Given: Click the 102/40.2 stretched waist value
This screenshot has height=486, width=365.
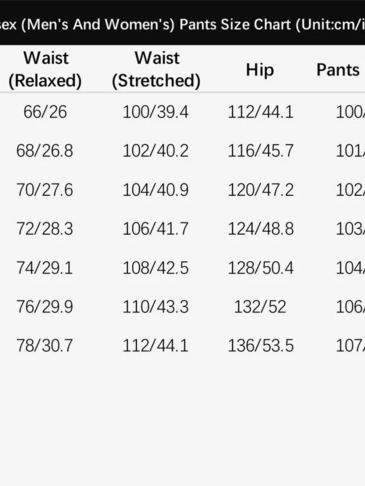Looking at the screenshot, I should pyautogui.click(x=156, y=151).
